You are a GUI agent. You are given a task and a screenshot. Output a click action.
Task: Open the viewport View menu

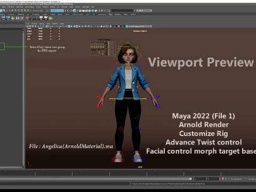click(x=28, y=23)
